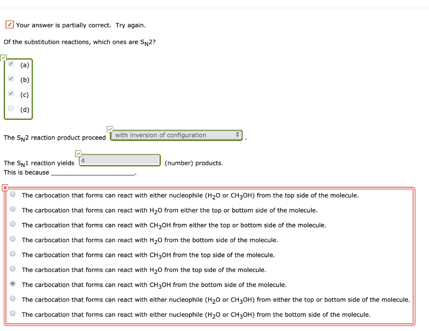The width and height of the screenshot is (429, 331).
Task: Uncheck answer choice (b)
Action: tap(10, 79)
